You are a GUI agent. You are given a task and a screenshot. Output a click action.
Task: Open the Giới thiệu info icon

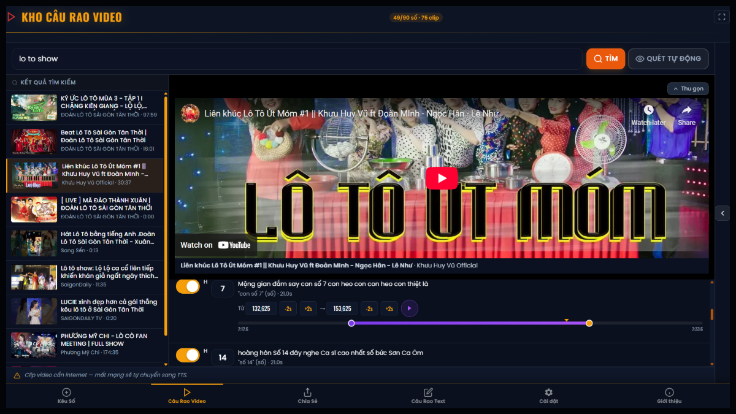[x=669, y=392]
